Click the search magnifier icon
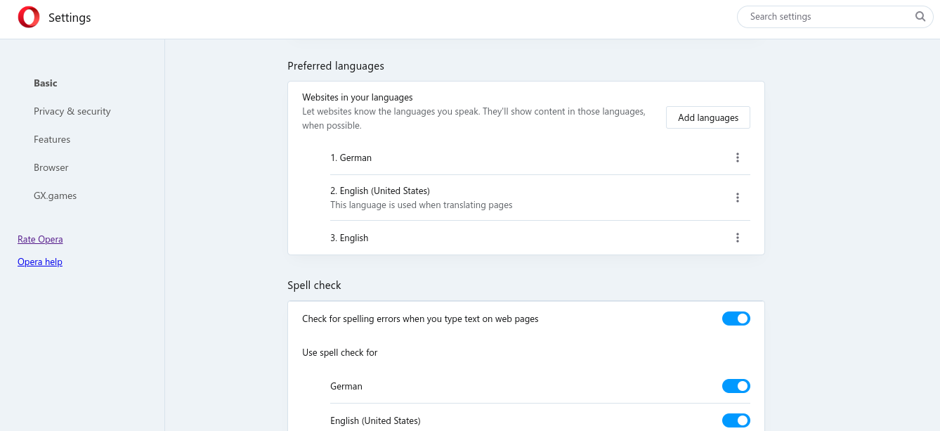This screenshot has height=431, width=940. click(920, 17)
